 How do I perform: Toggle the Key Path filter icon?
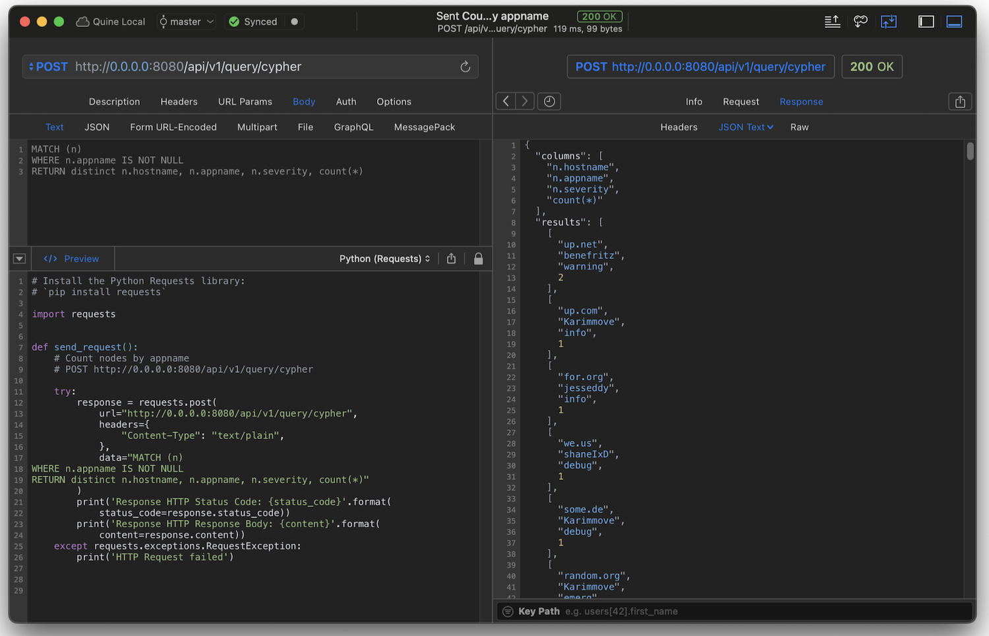tap(507, 611)
